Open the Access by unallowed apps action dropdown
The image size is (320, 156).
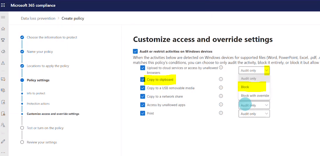tap(254, 105)
